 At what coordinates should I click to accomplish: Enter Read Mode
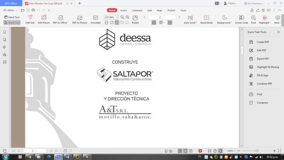tap(206, 20)
